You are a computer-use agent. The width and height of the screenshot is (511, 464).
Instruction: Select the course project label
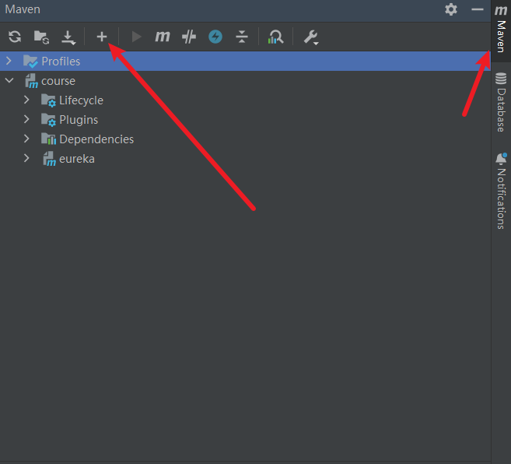pyautogui.click(x=58, y=81)
